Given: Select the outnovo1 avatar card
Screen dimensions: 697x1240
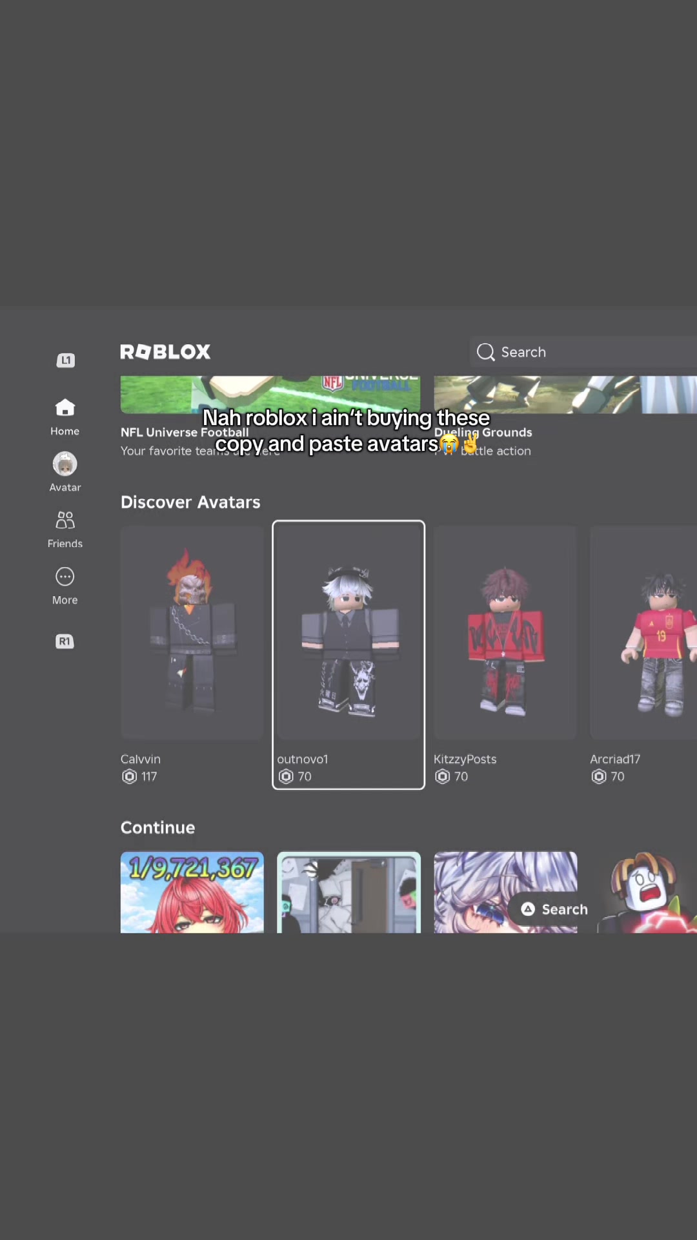Looking at the screenshot, I should [x=348, y=655].
